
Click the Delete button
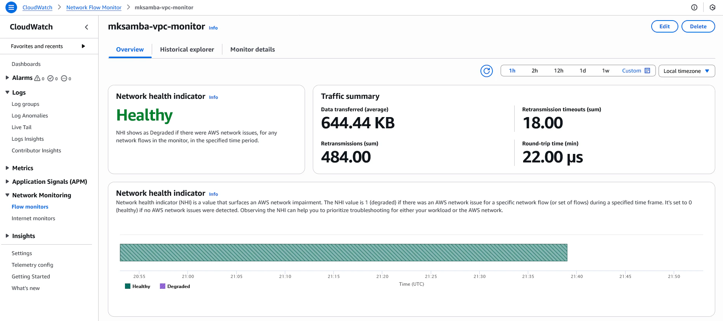pyautogui.click(x=698, y=26)
